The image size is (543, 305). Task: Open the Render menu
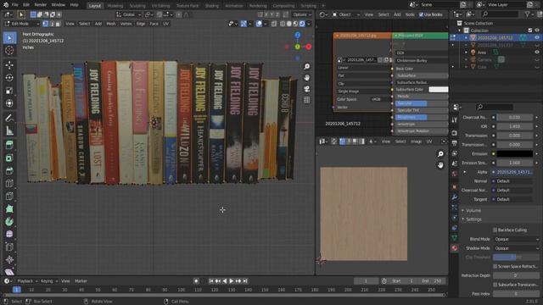click(40, 5)
